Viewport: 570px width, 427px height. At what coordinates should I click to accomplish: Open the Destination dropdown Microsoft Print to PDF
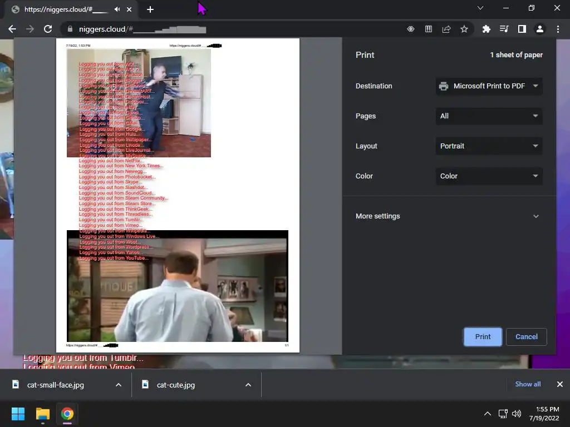coord(489,86)
